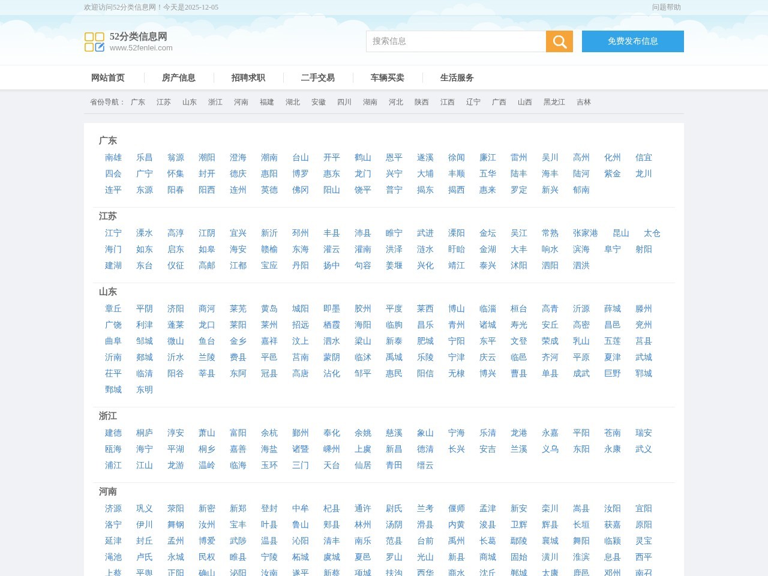The image size is (768, 576).
Task: Click the 吉林 province navigation link
Action: pyautogui.click(x=584, y=102)
